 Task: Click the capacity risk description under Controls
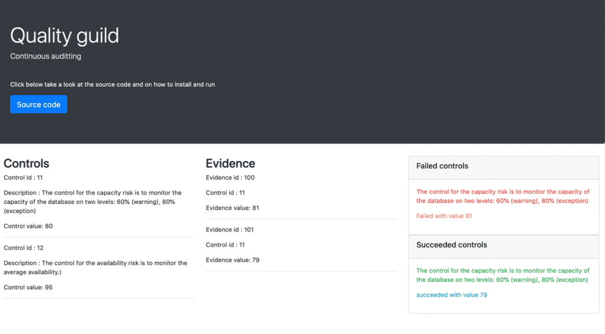93,201
